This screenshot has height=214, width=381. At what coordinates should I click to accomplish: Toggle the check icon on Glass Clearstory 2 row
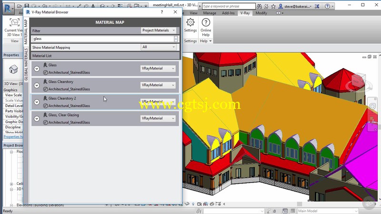click(x=45, y=106)
